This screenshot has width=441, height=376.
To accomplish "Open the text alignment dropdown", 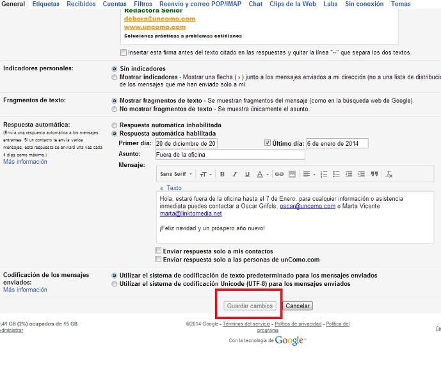I will (x=309, y=174).
